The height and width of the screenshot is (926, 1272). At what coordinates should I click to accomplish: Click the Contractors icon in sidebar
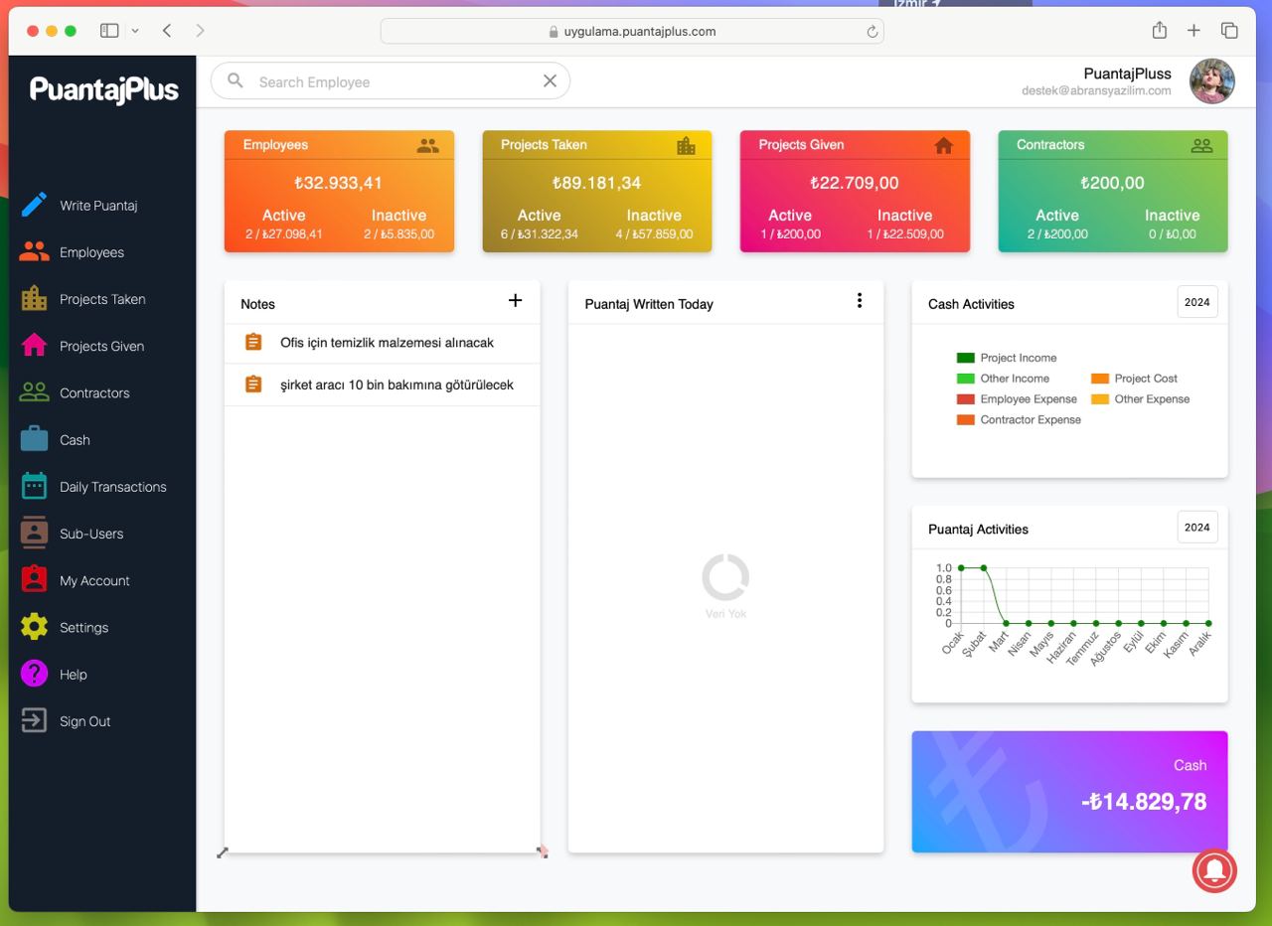tap(34, 392)
